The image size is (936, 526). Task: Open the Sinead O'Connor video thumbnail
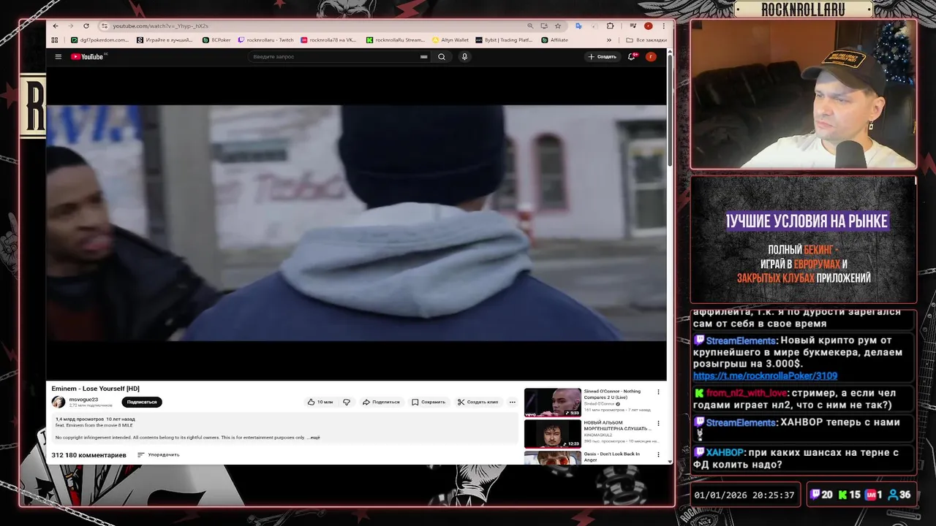pyautogui.click(x=553, y=402)
